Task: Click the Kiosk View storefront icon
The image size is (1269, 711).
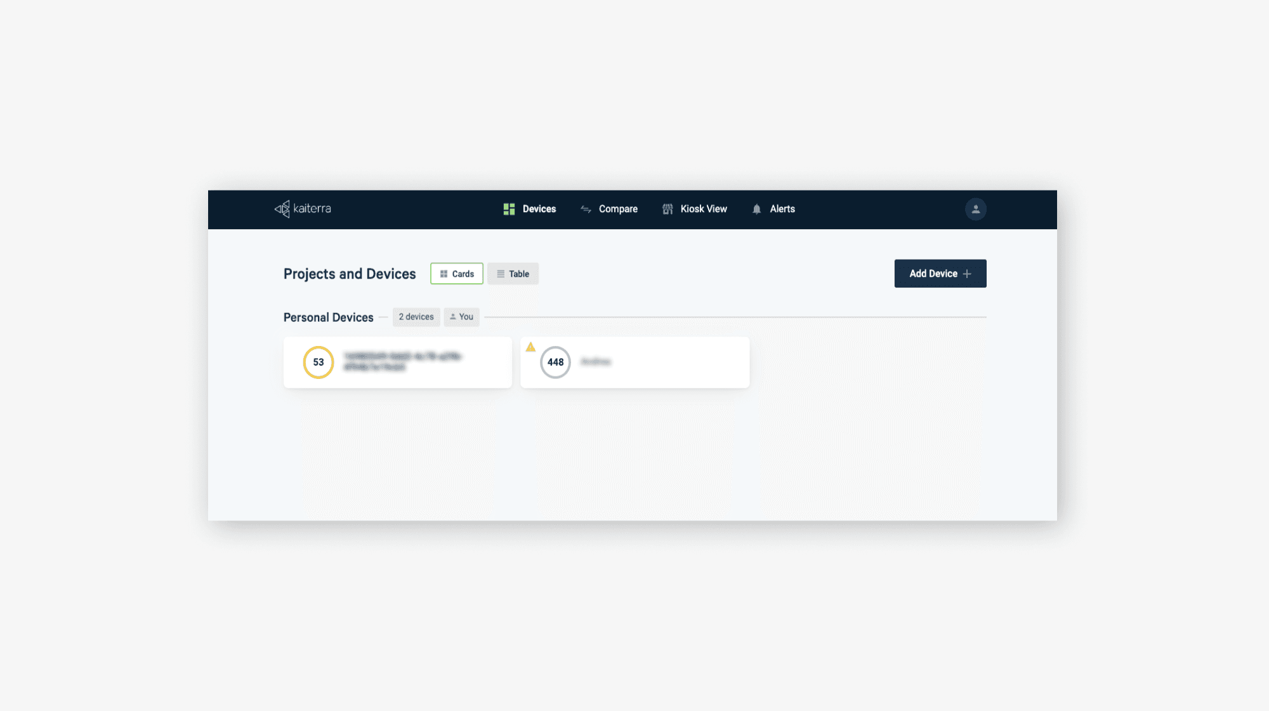Action: click(x=667, y=209)
